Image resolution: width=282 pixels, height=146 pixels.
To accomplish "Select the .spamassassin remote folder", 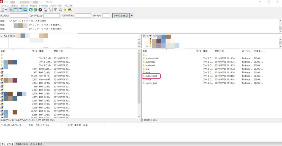I will click(x=152, y=58).
